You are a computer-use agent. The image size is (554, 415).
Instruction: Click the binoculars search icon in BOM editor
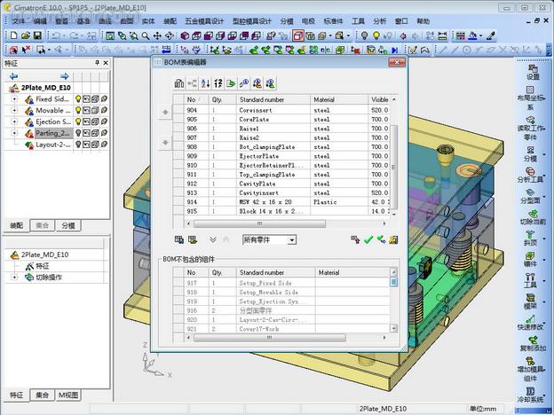coord(179,83)
